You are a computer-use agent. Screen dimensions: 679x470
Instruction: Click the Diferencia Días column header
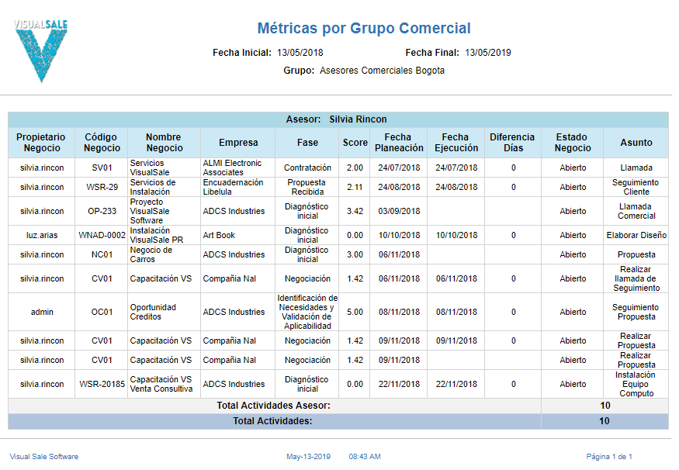[513, 143]
